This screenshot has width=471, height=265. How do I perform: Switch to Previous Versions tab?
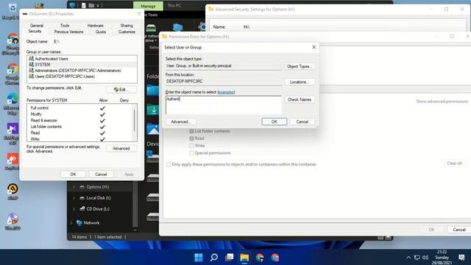pyautogui.click(x=68, y=32)
